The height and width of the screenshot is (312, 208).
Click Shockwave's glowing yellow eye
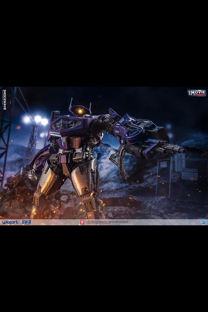[80, 111]
